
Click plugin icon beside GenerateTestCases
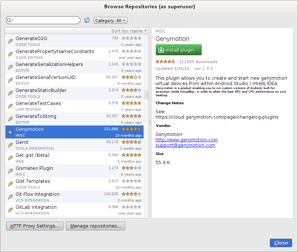tap(10, 106)
